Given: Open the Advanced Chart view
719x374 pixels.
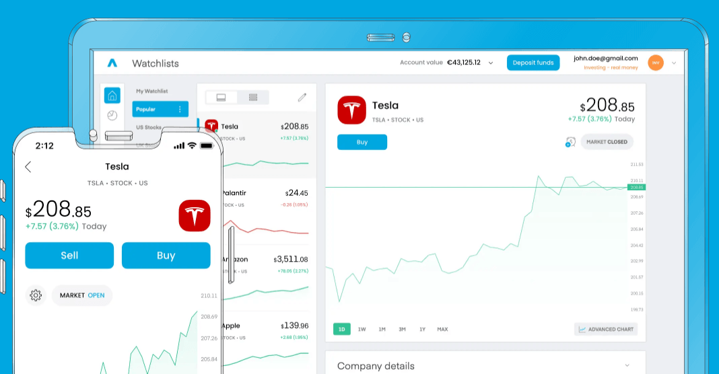Looking at the screenshot, I should coord(606,329).
